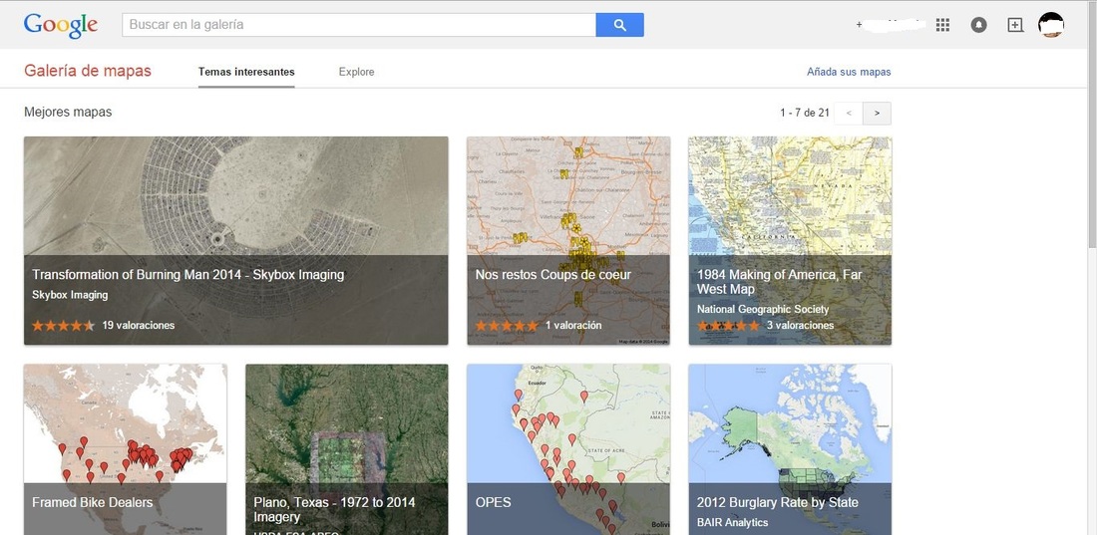Focus the 'Buscar en la galería' search field
This screenshot has height=535, width=1097.
[359, 25]
